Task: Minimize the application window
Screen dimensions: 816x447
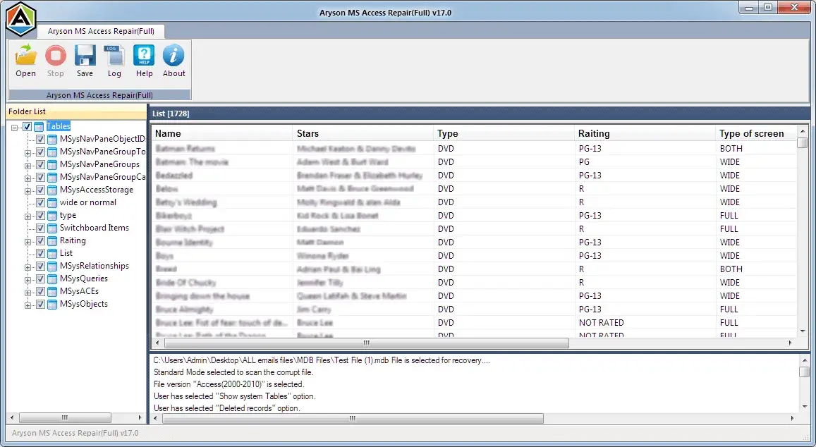Action: tap(749, 8)
